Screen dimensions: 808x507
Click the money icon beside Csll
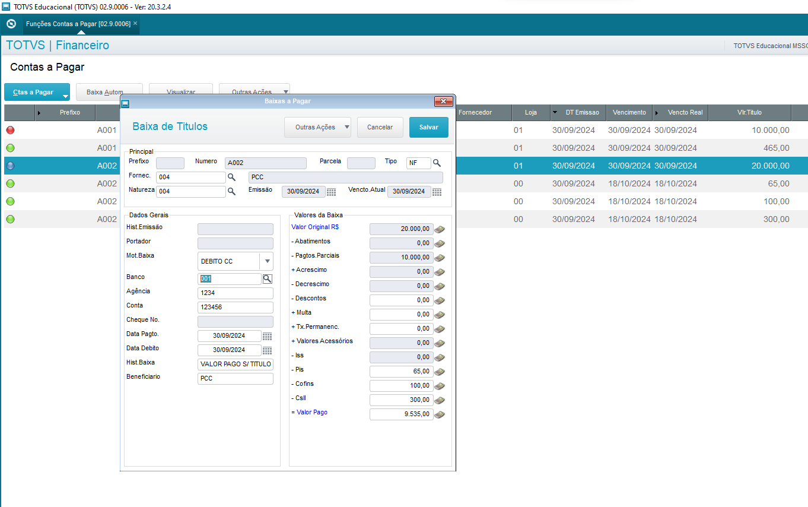tap(440, 400)
